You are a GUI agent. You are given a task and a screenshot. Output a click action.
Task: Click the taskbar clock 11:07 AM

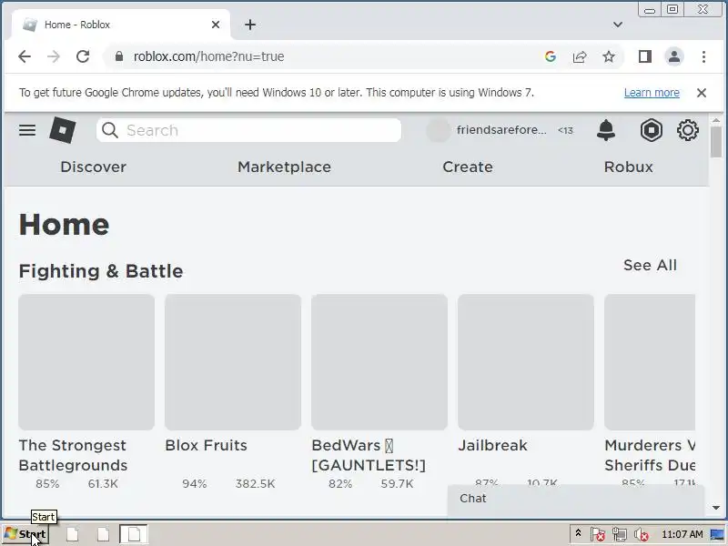coord(682,534)
